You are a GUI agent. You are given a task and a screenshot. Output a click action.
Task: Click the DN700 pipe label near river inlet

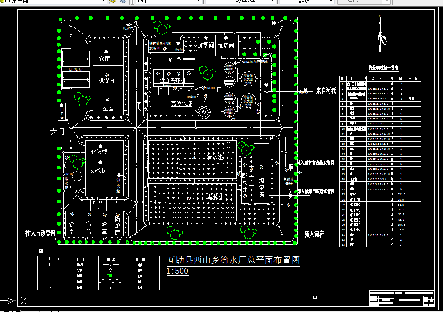pos(304,93)
